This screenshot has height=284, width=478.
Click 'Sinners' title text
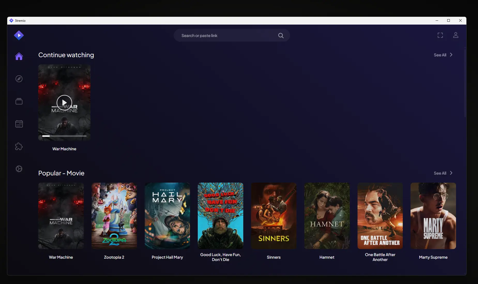pyautogui.click(x=274, y=257)
